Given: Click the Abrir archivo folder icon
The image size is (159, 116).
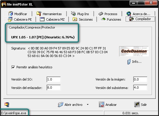Looking at the screenshot, I should click(x=61, y=104).
